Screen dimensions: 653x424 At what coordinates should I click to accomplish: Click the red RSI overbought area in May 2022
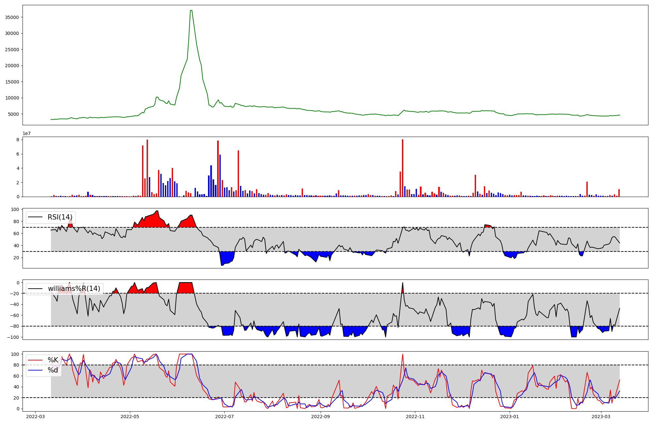coord(152,221)
